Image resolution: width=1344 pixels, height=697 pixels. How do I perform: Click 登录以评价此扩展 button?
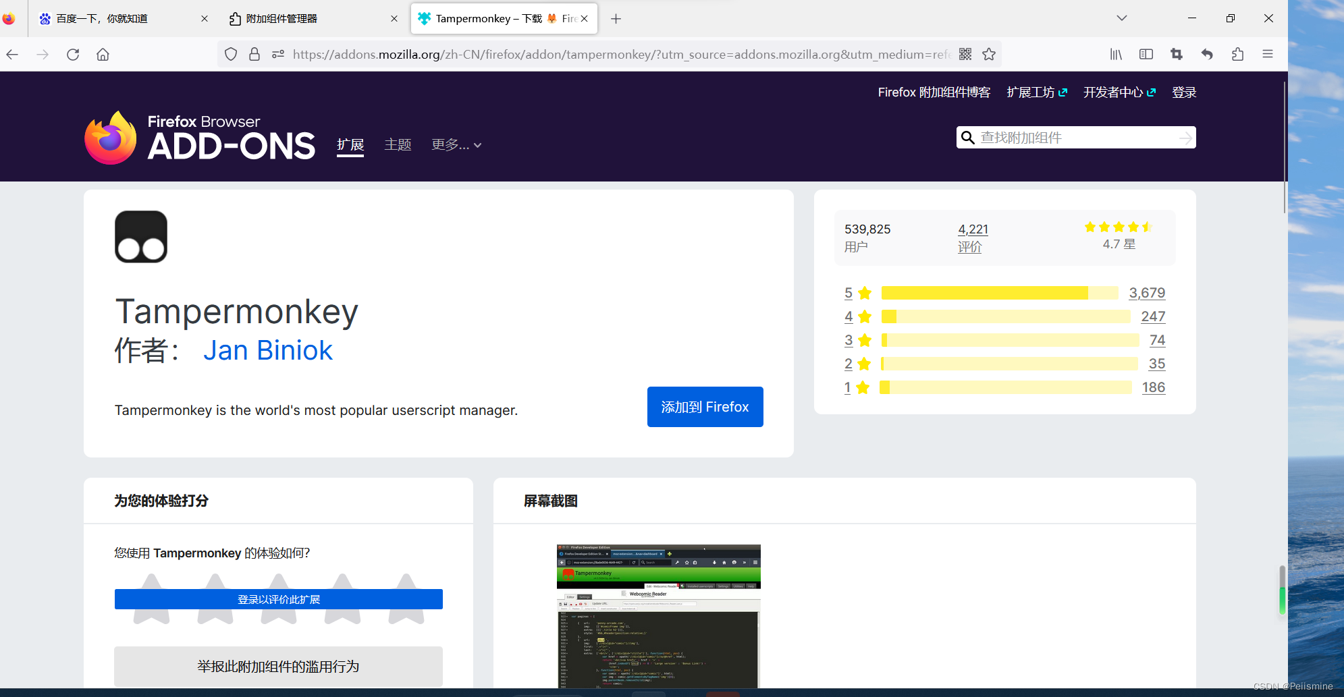[279, 599]
